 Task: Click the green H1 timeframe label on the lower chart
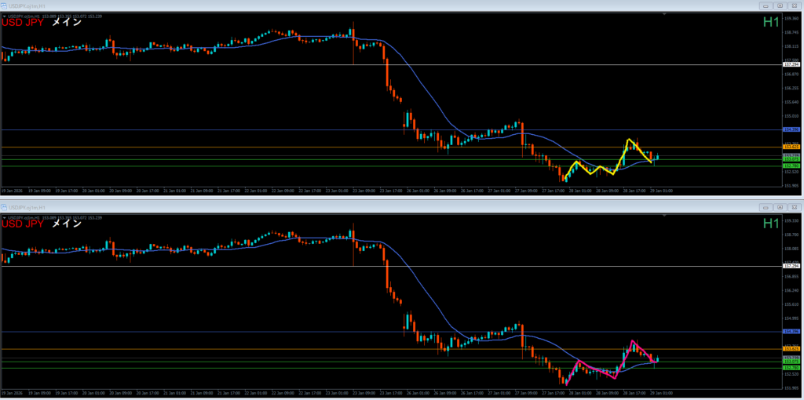pyautogui.click(x=771, y=224)
